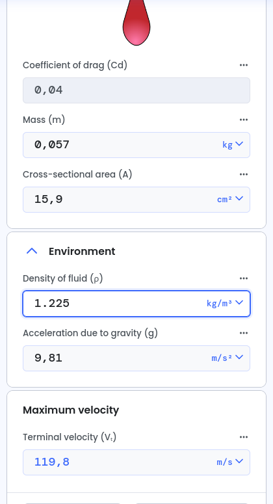Open the kg unit dropdown for Mass
273x504 pixels.
coord(233,144)
